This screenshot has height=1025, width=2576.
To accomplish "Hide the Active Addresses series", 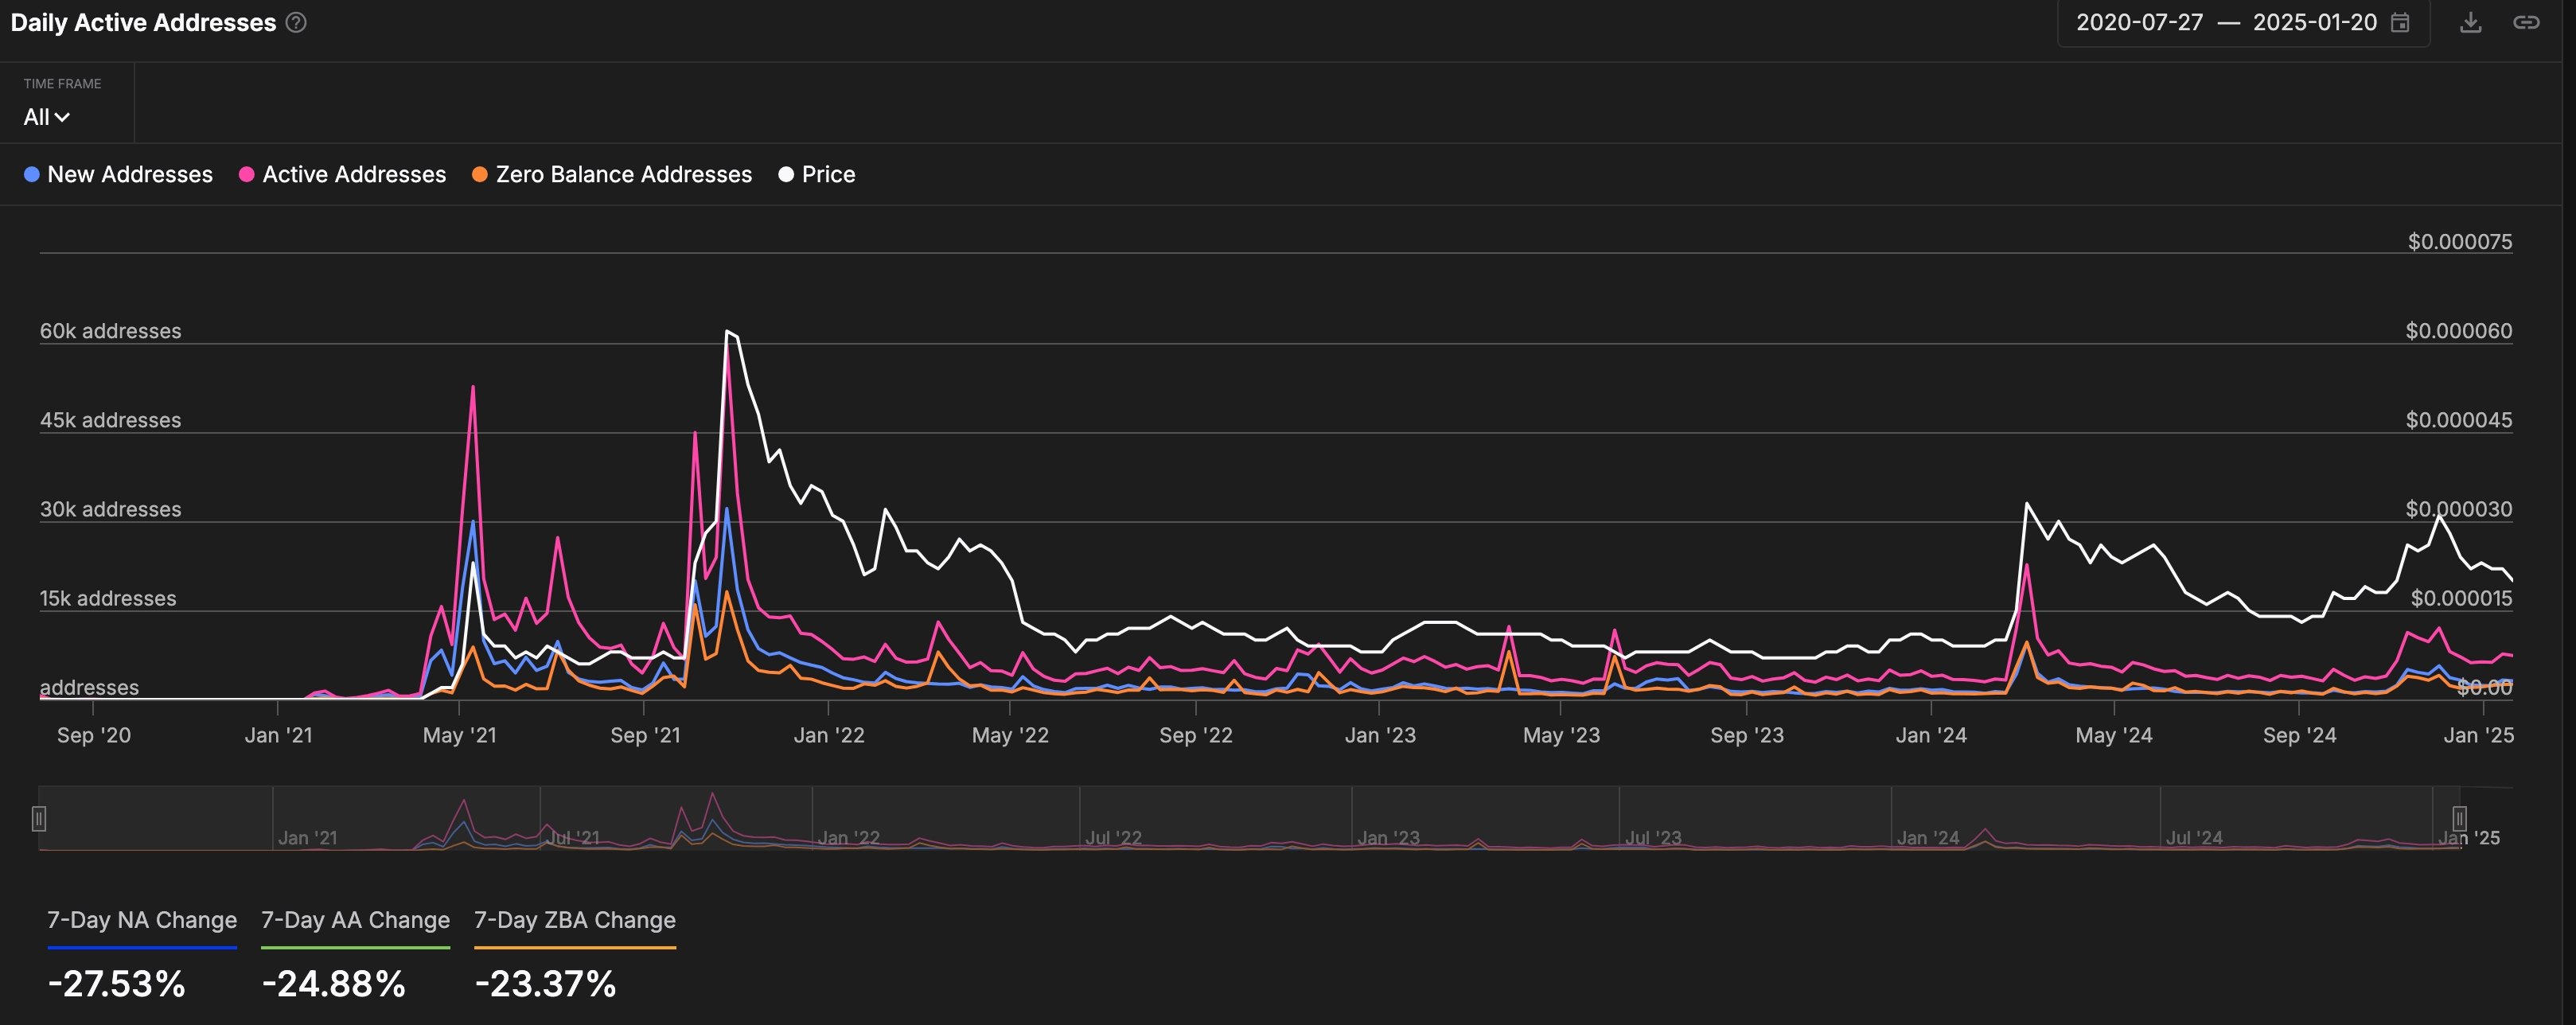I will click(354, 175).
